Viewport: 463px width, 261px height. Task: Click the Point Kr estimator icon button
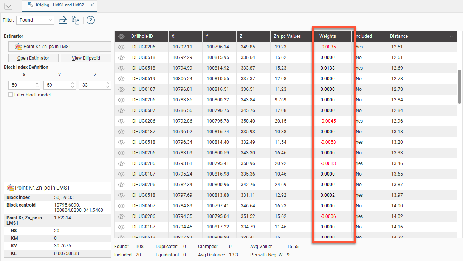tap(59, 47)
